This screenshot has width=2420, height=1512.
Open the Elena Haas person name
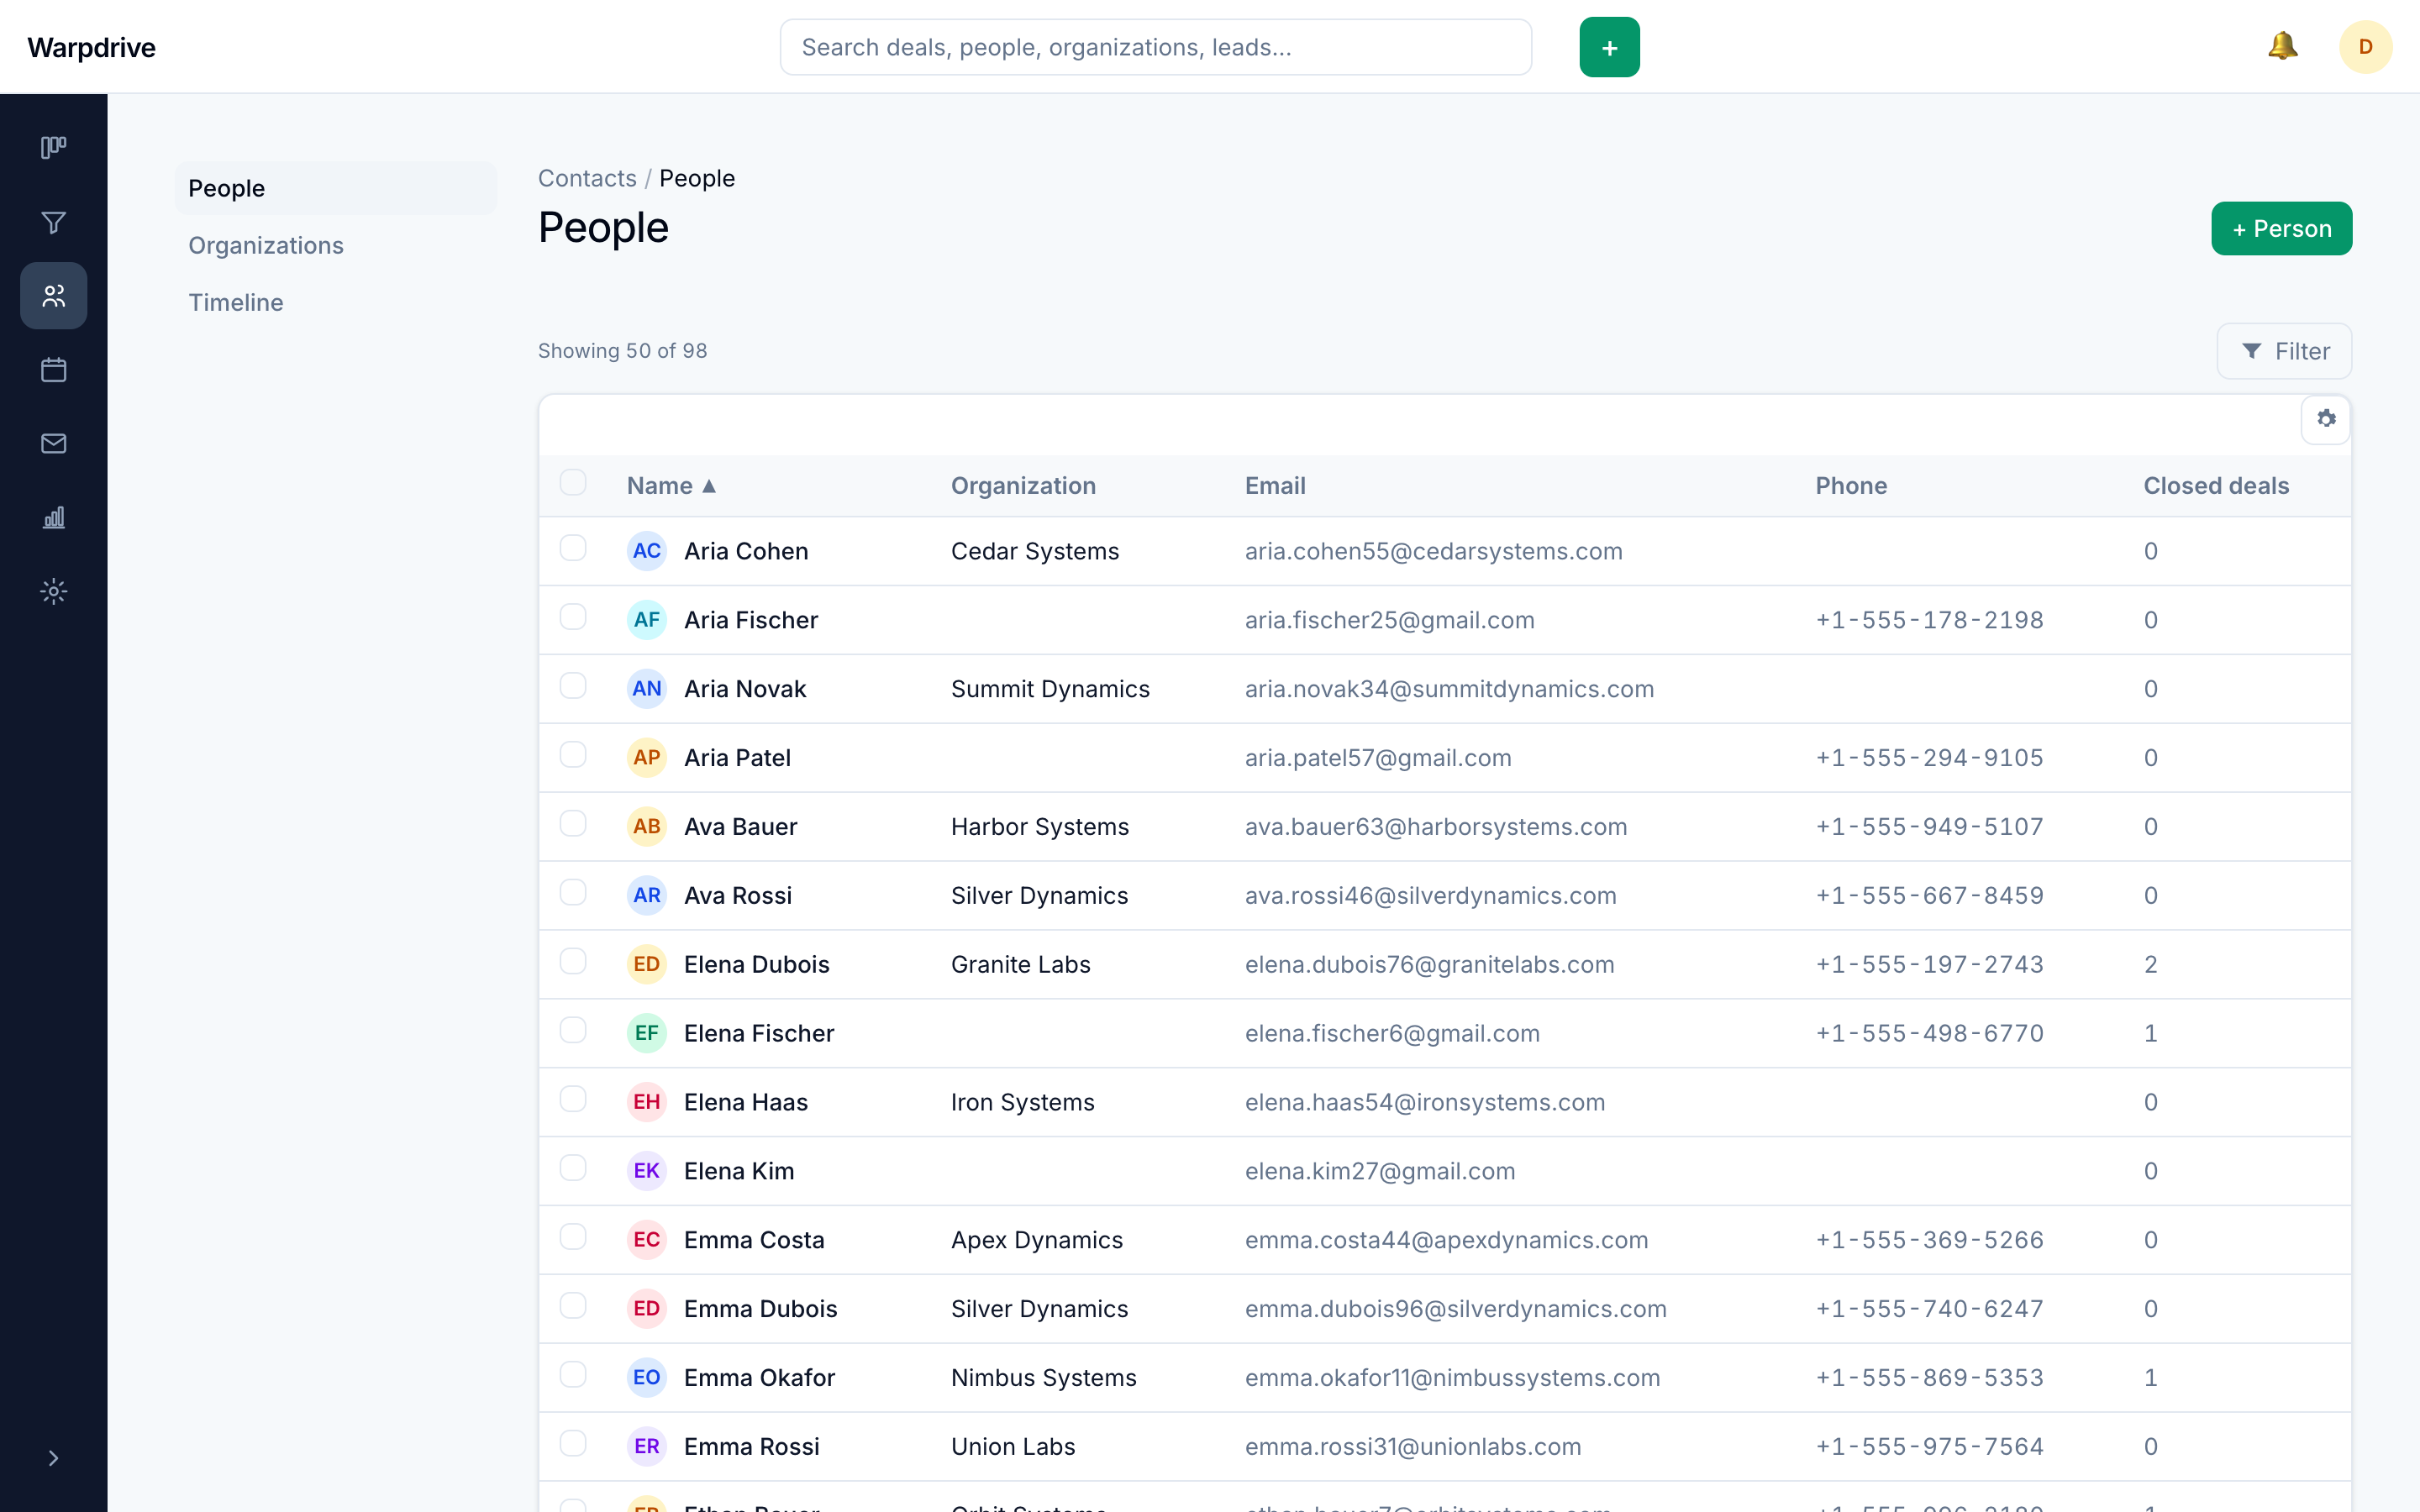click(x=746, y=1102)
